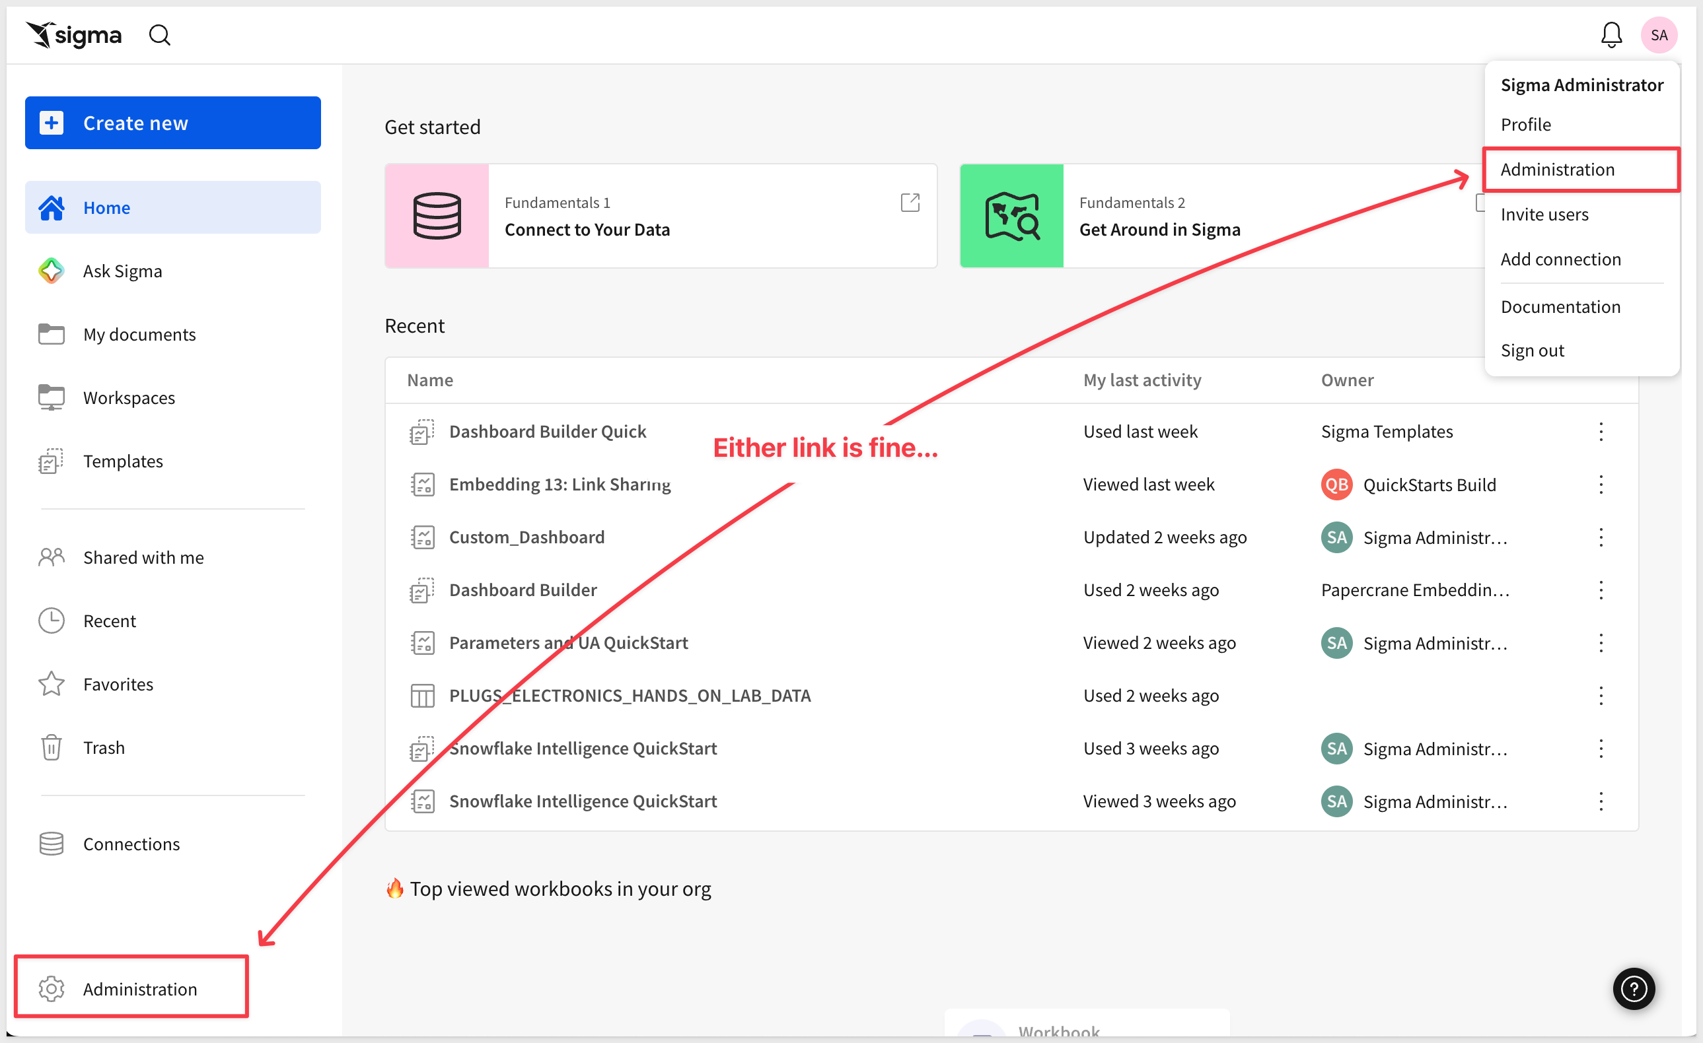Click external link icon on Fundamentals 1
Viewport: 1703px width, 1043px height.
tap(910, 203)
